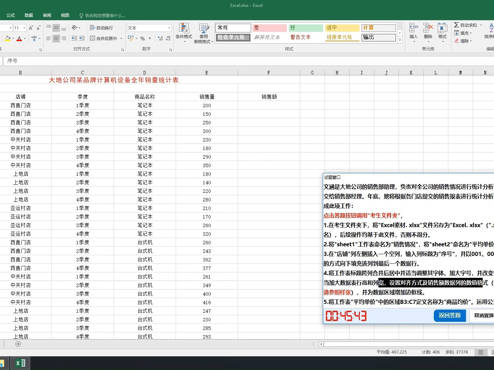Apply the 好 cell style
This screenshot has width=494, height=370.
tap(306, 28)
